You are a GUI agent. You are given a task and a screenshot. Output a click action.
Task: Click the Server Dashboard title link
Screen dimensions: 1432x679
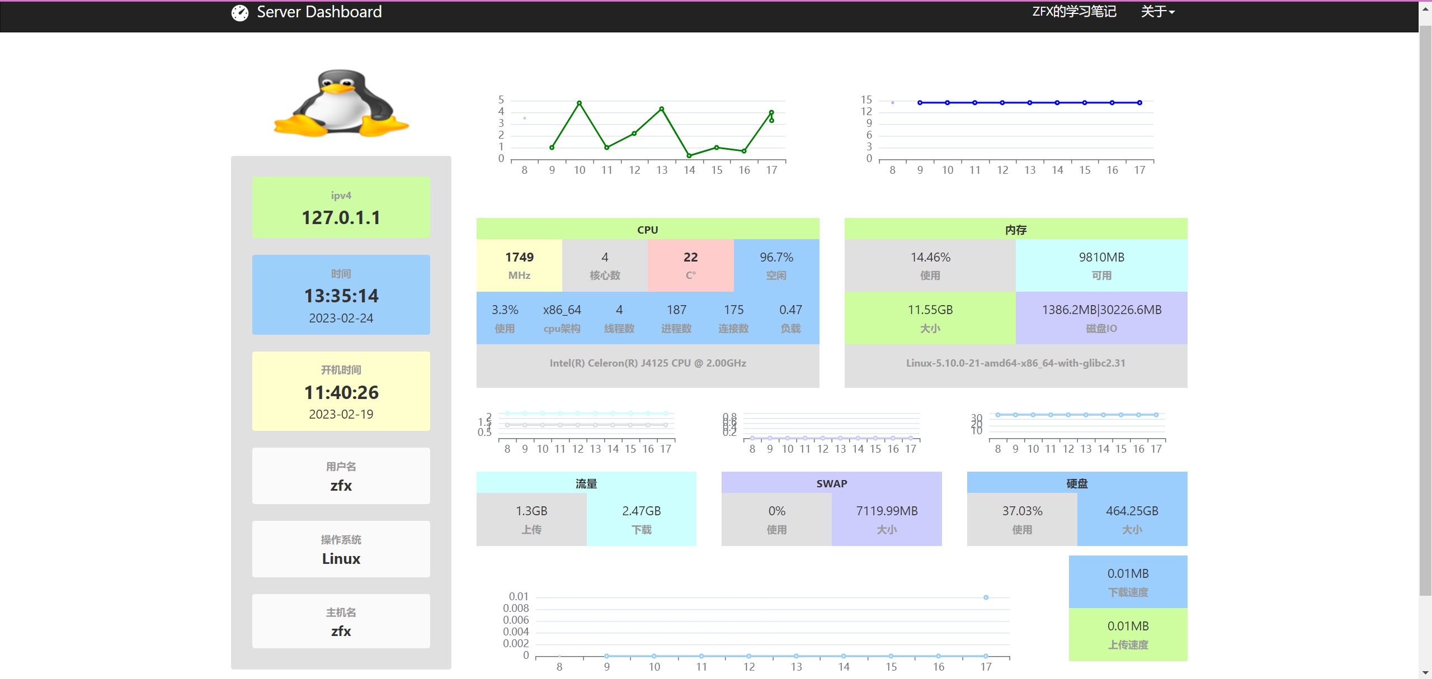click(x=319, y=12)
